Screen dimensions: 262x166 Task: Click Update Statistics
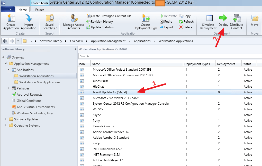coord(100,27)
